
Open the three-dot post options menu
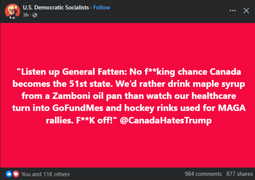point(233,11)
